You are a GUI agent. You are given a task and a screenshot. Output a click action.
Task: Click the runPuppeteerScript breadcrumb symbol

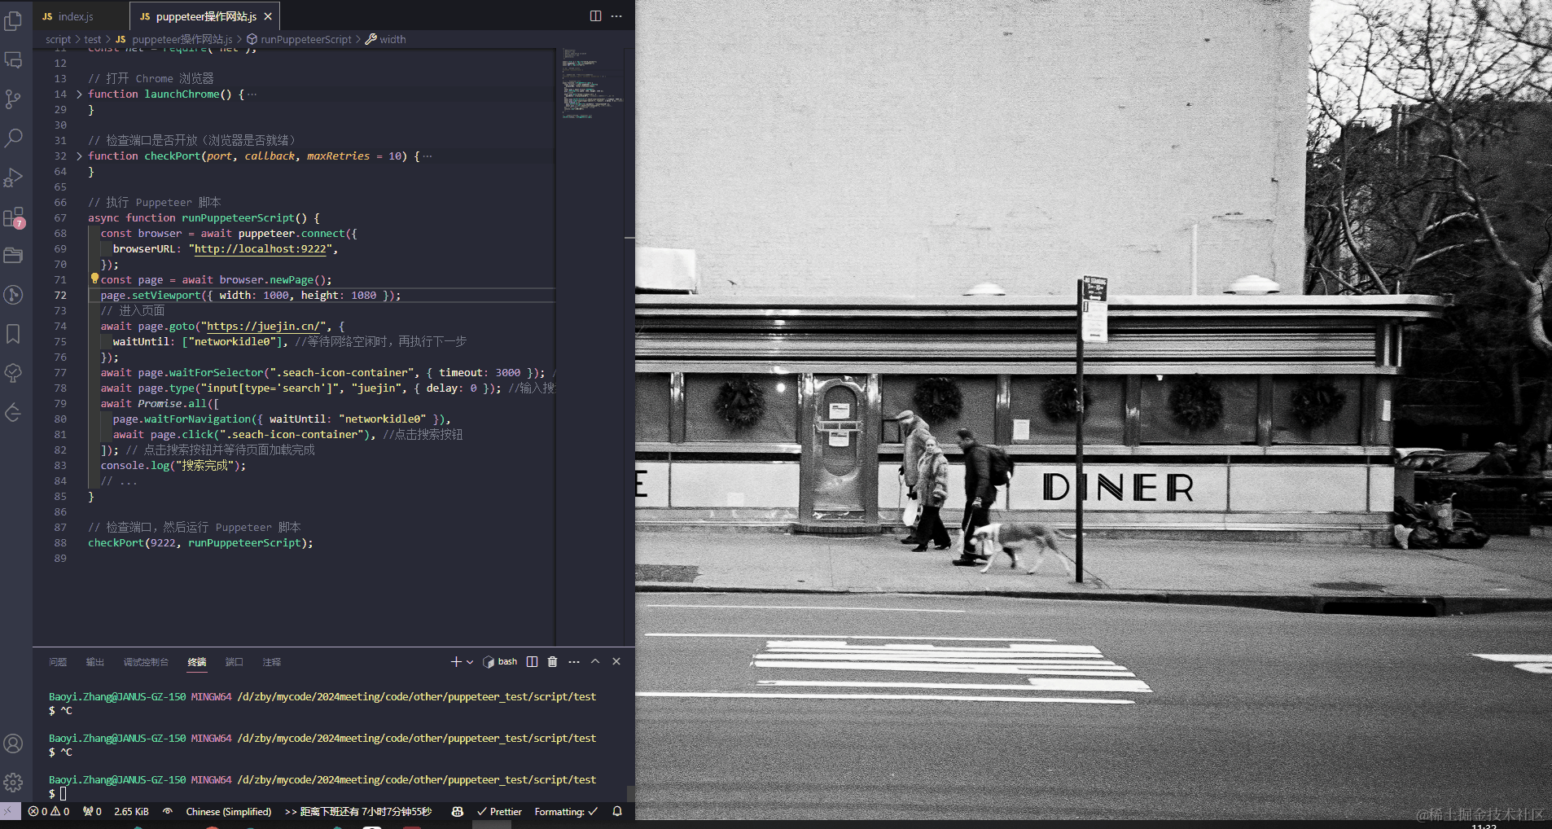pyautogui.click(x=300, y=39)
